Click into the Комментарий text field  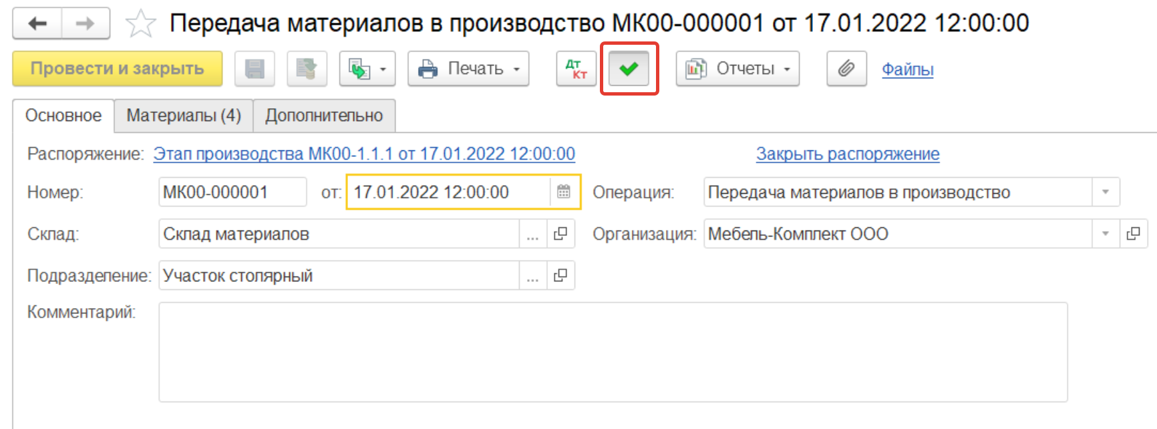pyautogui.click(x=613, y=352)
